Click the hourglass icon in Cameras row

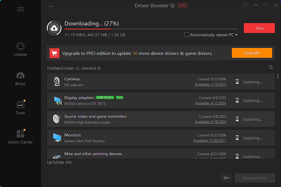click(237, 82)
